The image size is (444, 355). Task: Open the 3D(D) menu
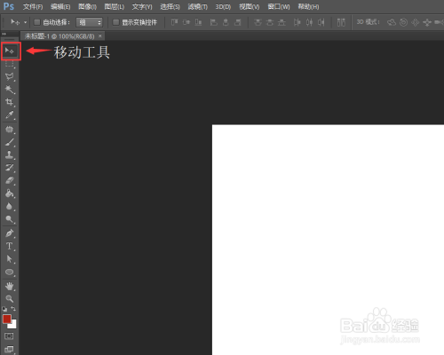click(223, 6)
